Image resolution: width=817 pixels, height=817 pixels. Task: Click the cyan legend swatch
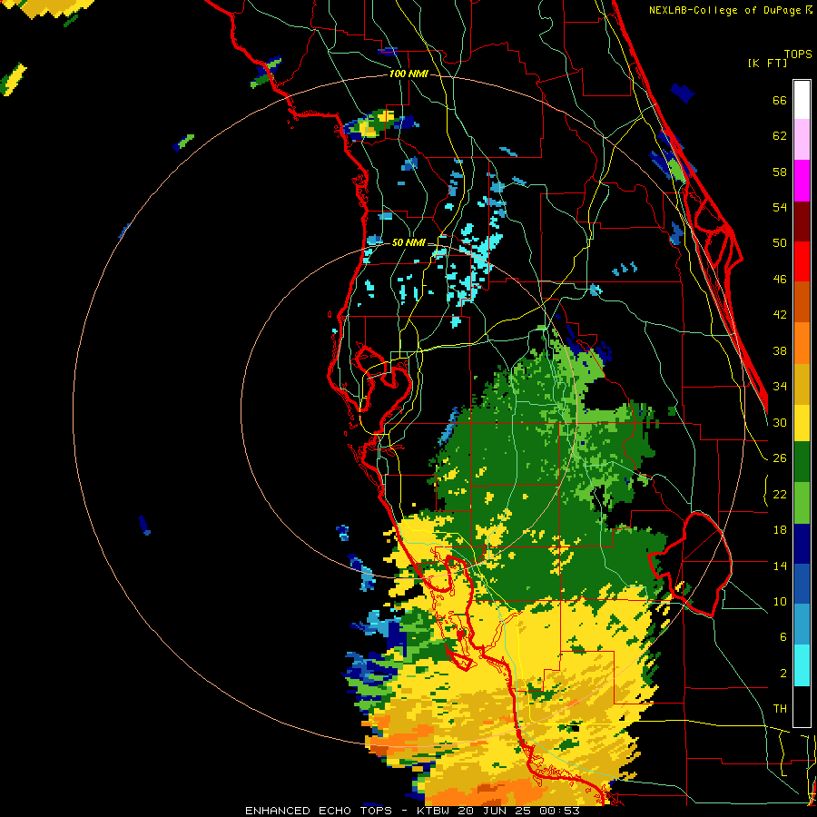[x=802, y=665]
